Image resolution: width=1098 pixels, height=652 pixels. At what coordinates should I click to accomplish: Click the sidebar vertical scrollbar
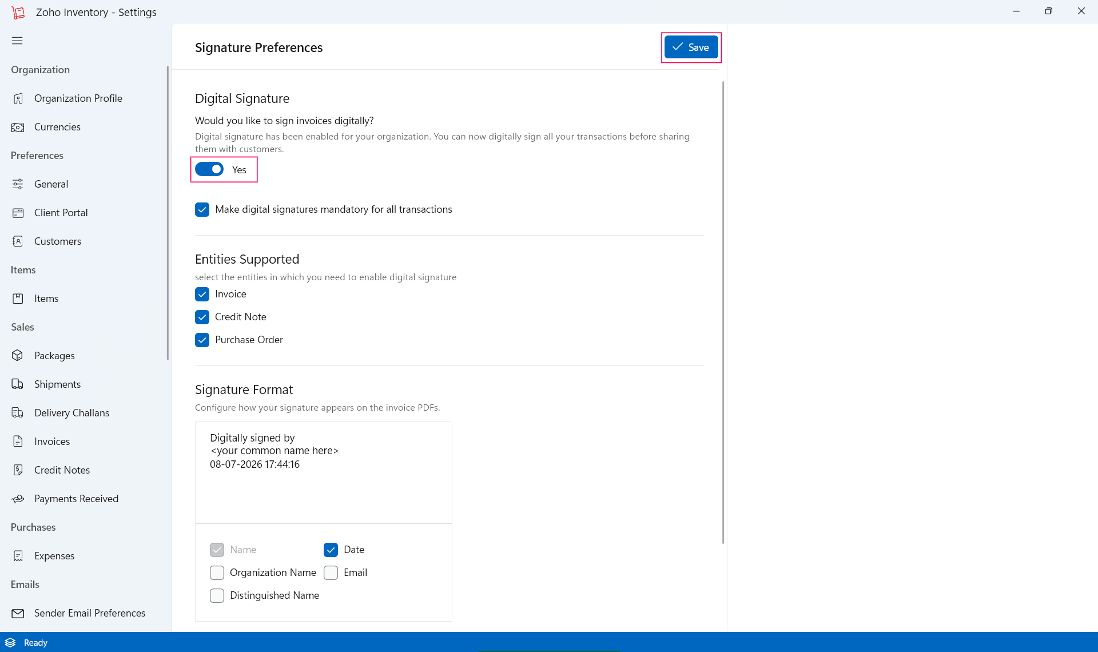[x=168, y=213]
